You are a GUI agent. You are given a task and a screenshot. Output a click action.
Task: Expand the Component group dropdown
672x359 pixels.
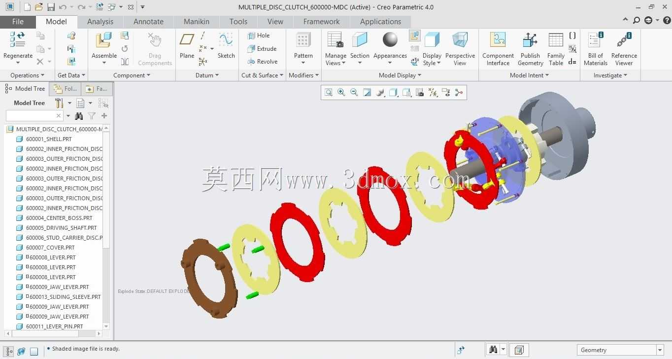pyautogui.click(x=132, y=75)
